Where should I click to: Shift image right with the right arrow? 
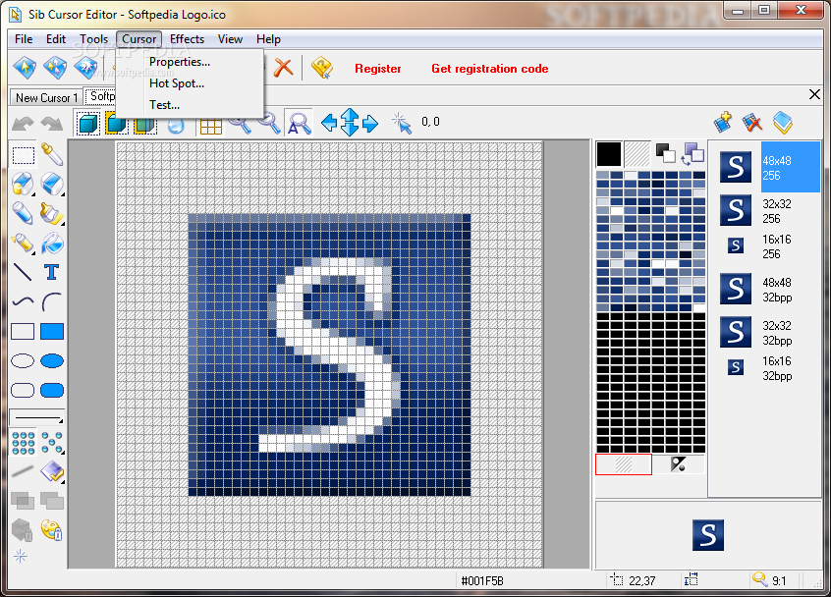(x=370, y=124)
